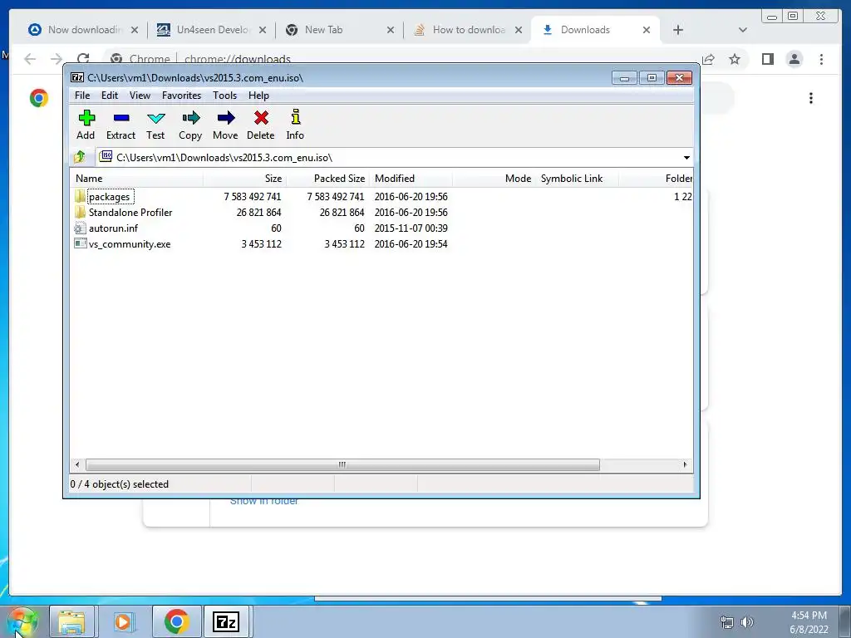
Task: Click the volume speaker tray icon
Action: point(747,621)
